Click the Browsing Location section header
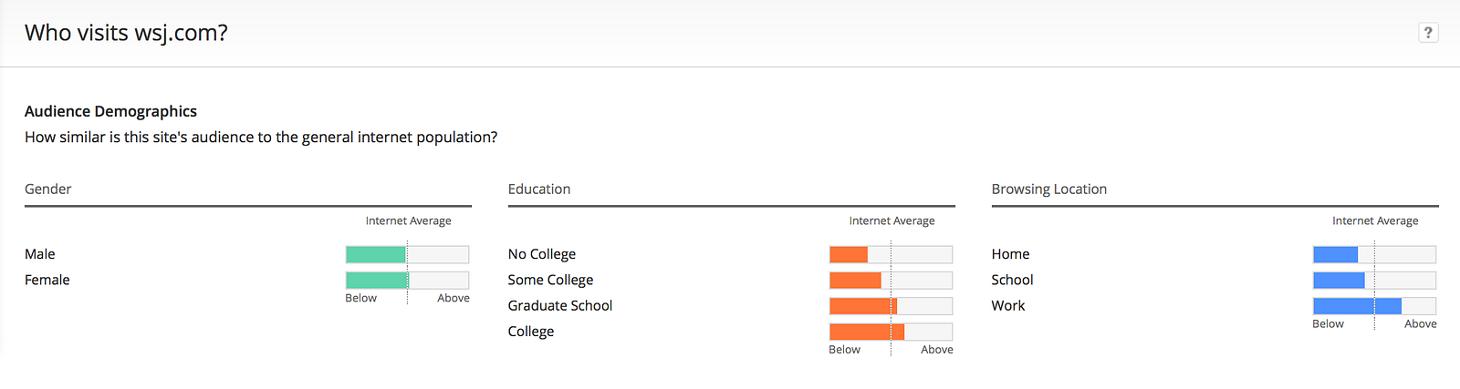Screen dimensions: 1460x389 (x=1048, y=189)
